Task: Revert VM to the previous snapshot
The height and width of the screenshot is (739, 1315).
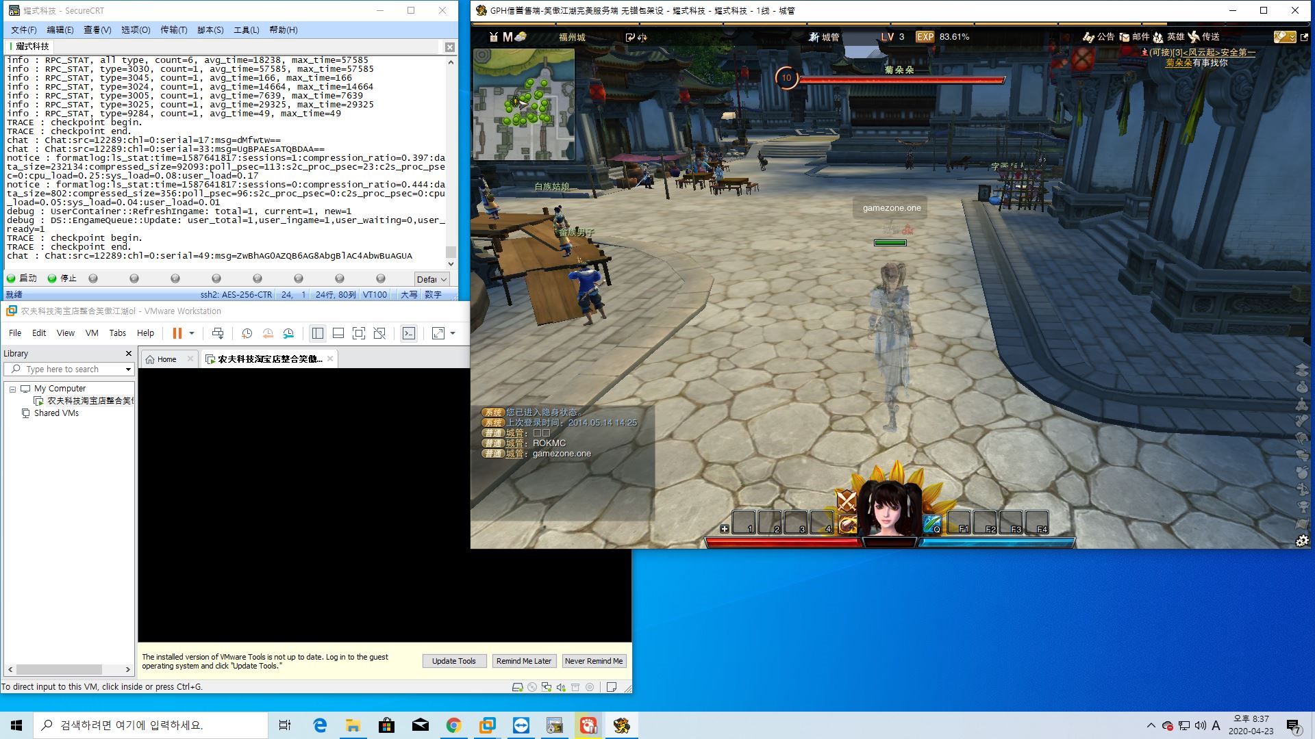Action: coord(268,333)
